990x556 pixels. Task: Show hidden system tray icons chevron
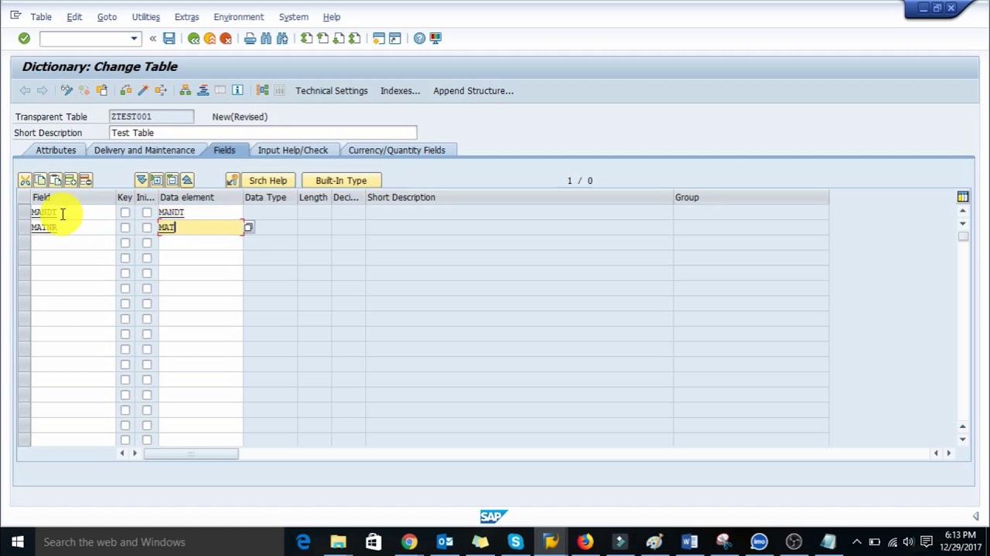[856, 542]
